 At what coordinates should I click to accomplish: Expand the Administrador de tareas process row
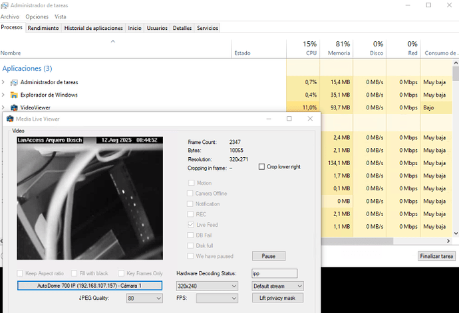point(3,82)
